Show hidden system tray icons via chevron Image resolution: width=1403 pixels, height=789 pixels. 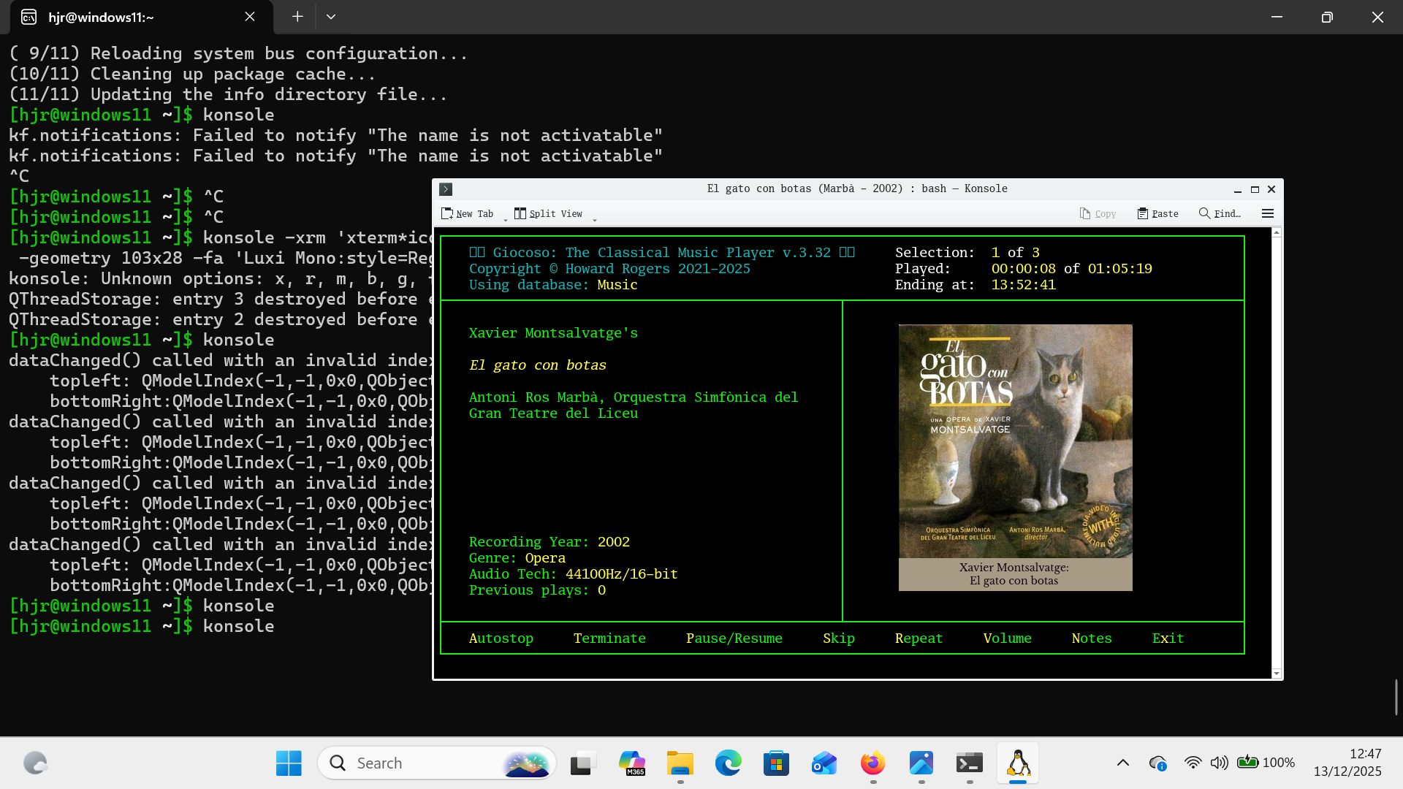point(1124,763)
